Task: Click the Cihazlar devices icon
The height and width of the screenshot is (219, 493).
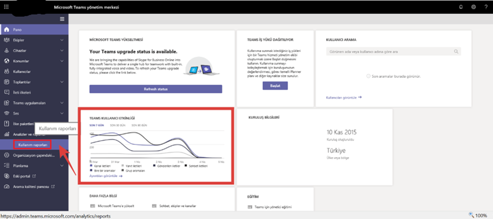Action: pyautogui.click(x=6, y=50)
